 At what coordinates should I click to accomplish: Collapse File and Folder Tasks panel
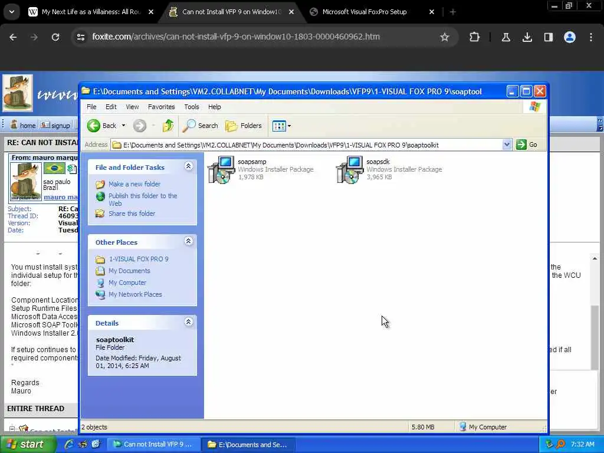click(x=188, y=166)
